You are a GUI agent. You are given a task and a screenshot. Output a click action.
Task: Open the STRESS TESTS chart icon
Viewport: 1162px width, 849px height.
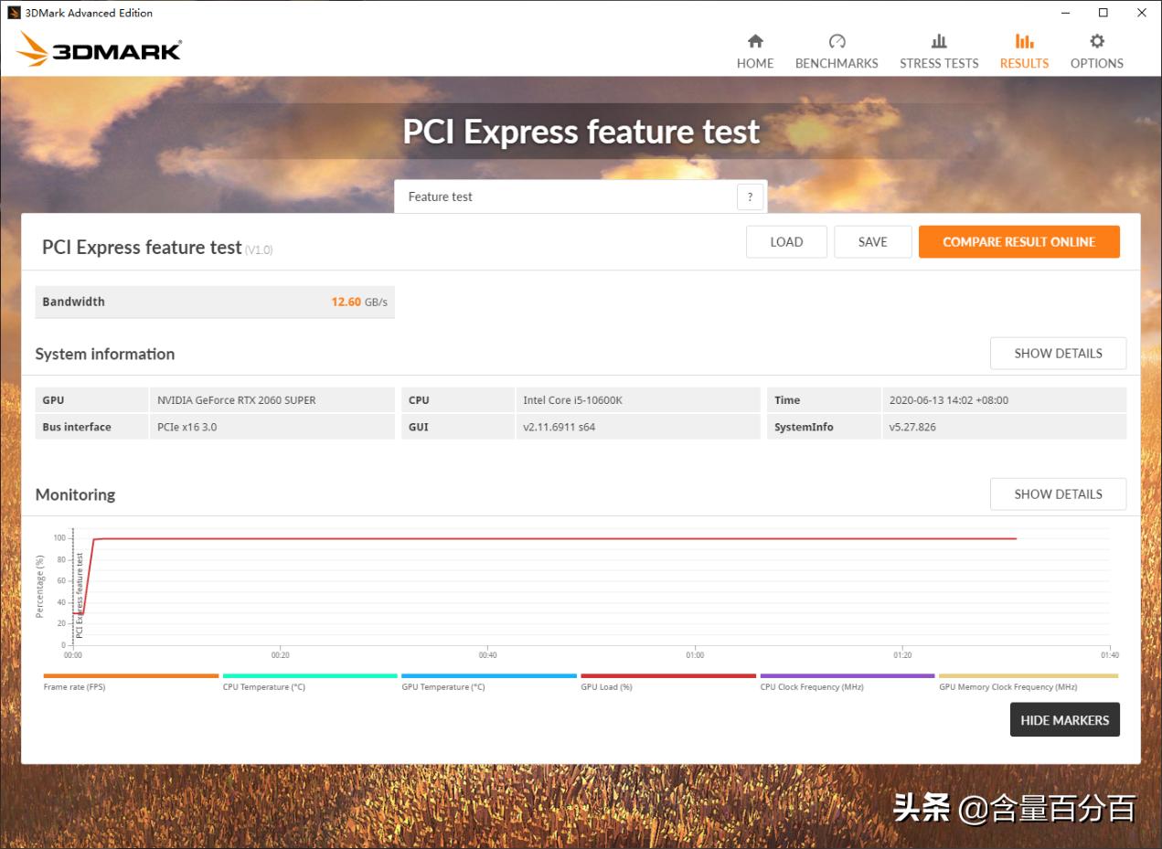(x=939, y=41)
